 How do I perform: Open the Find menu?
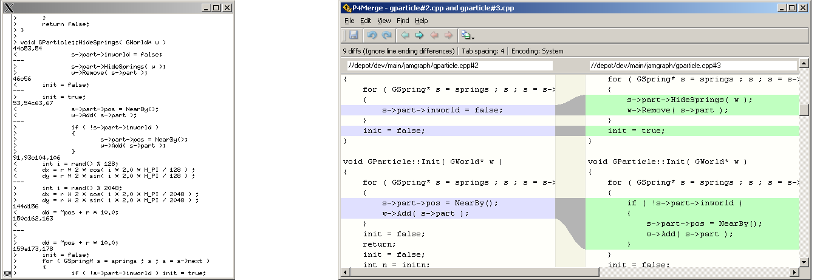click(403, 21)
